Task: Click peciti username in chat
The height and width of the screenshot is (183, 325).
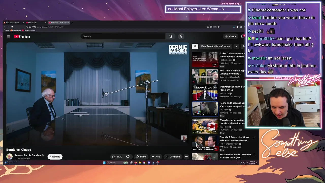Action: point(257,31)
